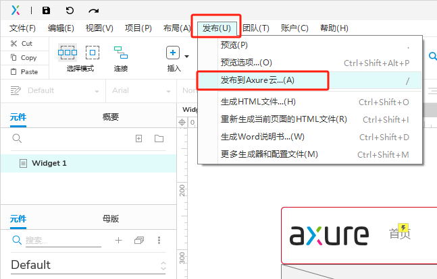Select 预览(P) from the publish menu
The width and height of the screenshot is (437, 279).
[x=309, y=45]
